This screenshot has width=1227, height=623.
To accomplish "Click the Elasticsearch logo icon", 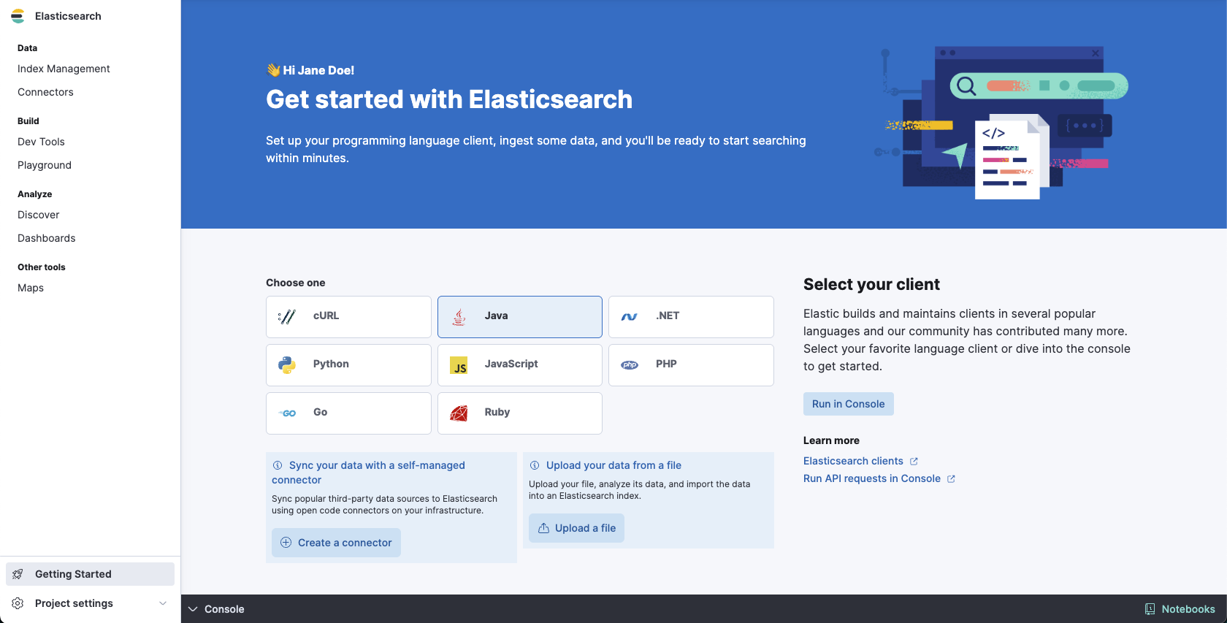I will pos(18,16).
